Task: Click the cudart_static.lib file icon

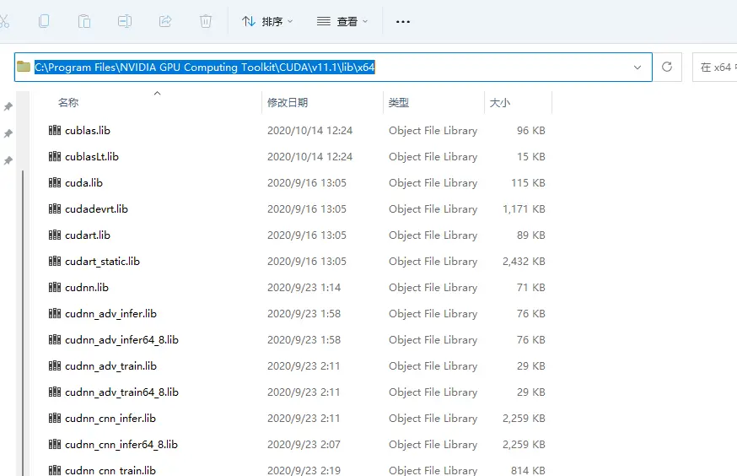Action: tap(55, 261)
